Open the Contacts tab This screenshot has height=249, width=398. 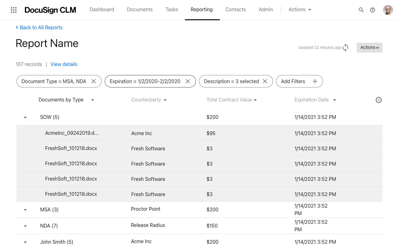pyautogui.click(x=236, y=10)
